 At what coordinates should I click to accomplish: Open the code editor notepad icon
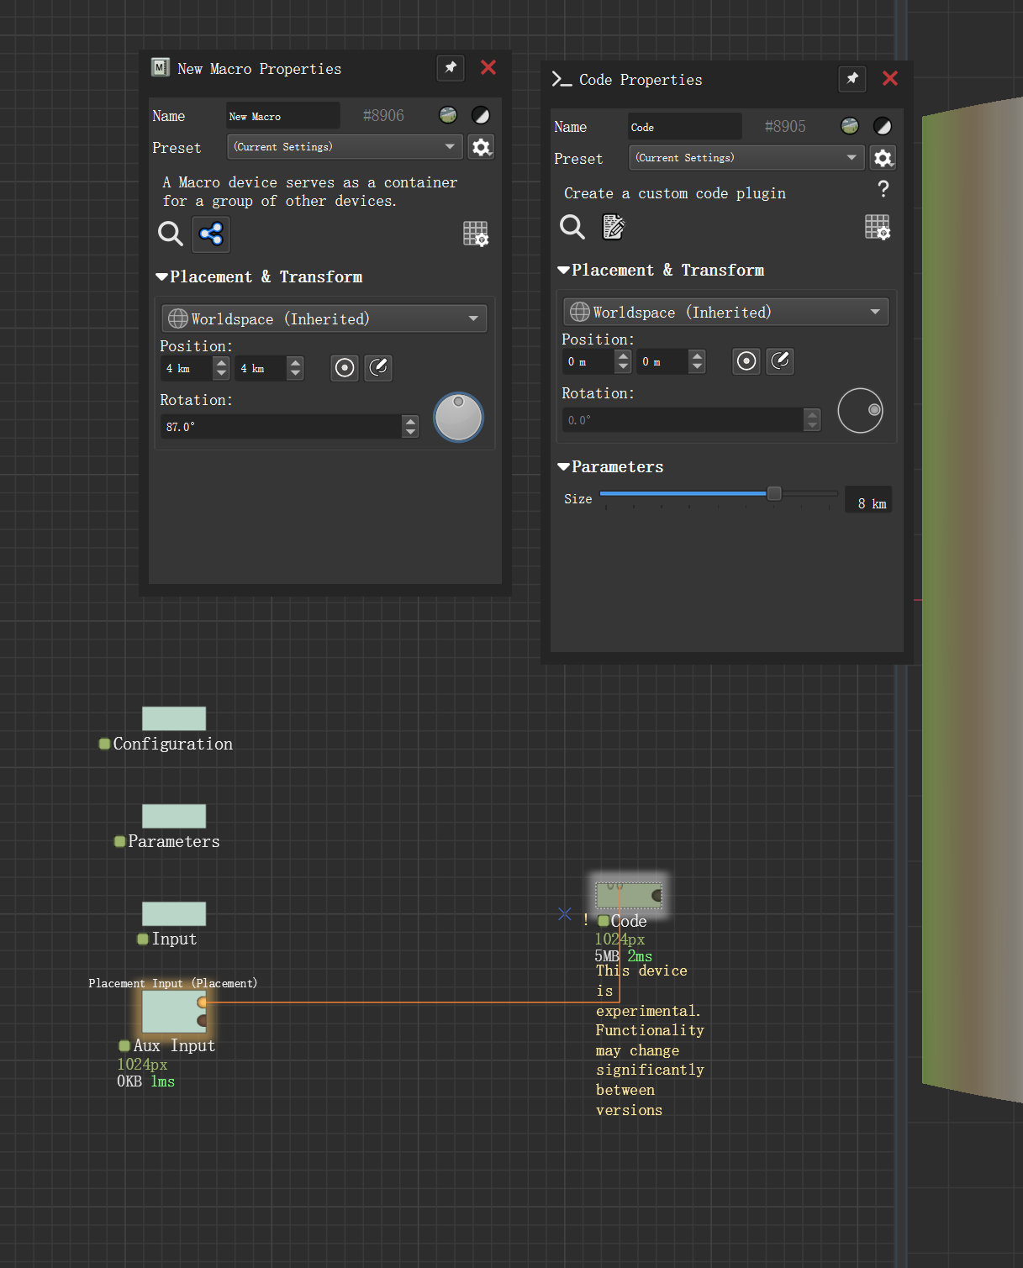click(614, 227)
